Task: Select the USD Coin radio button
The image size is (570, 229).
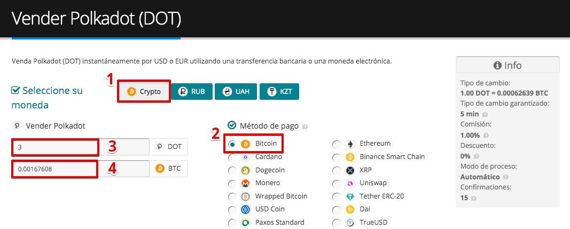Action: [x=232, y=210]
